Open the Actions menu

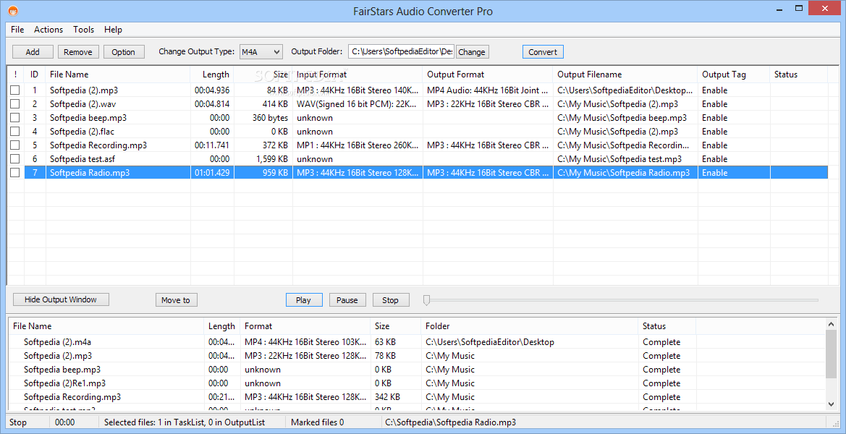[x=48, y=30]
